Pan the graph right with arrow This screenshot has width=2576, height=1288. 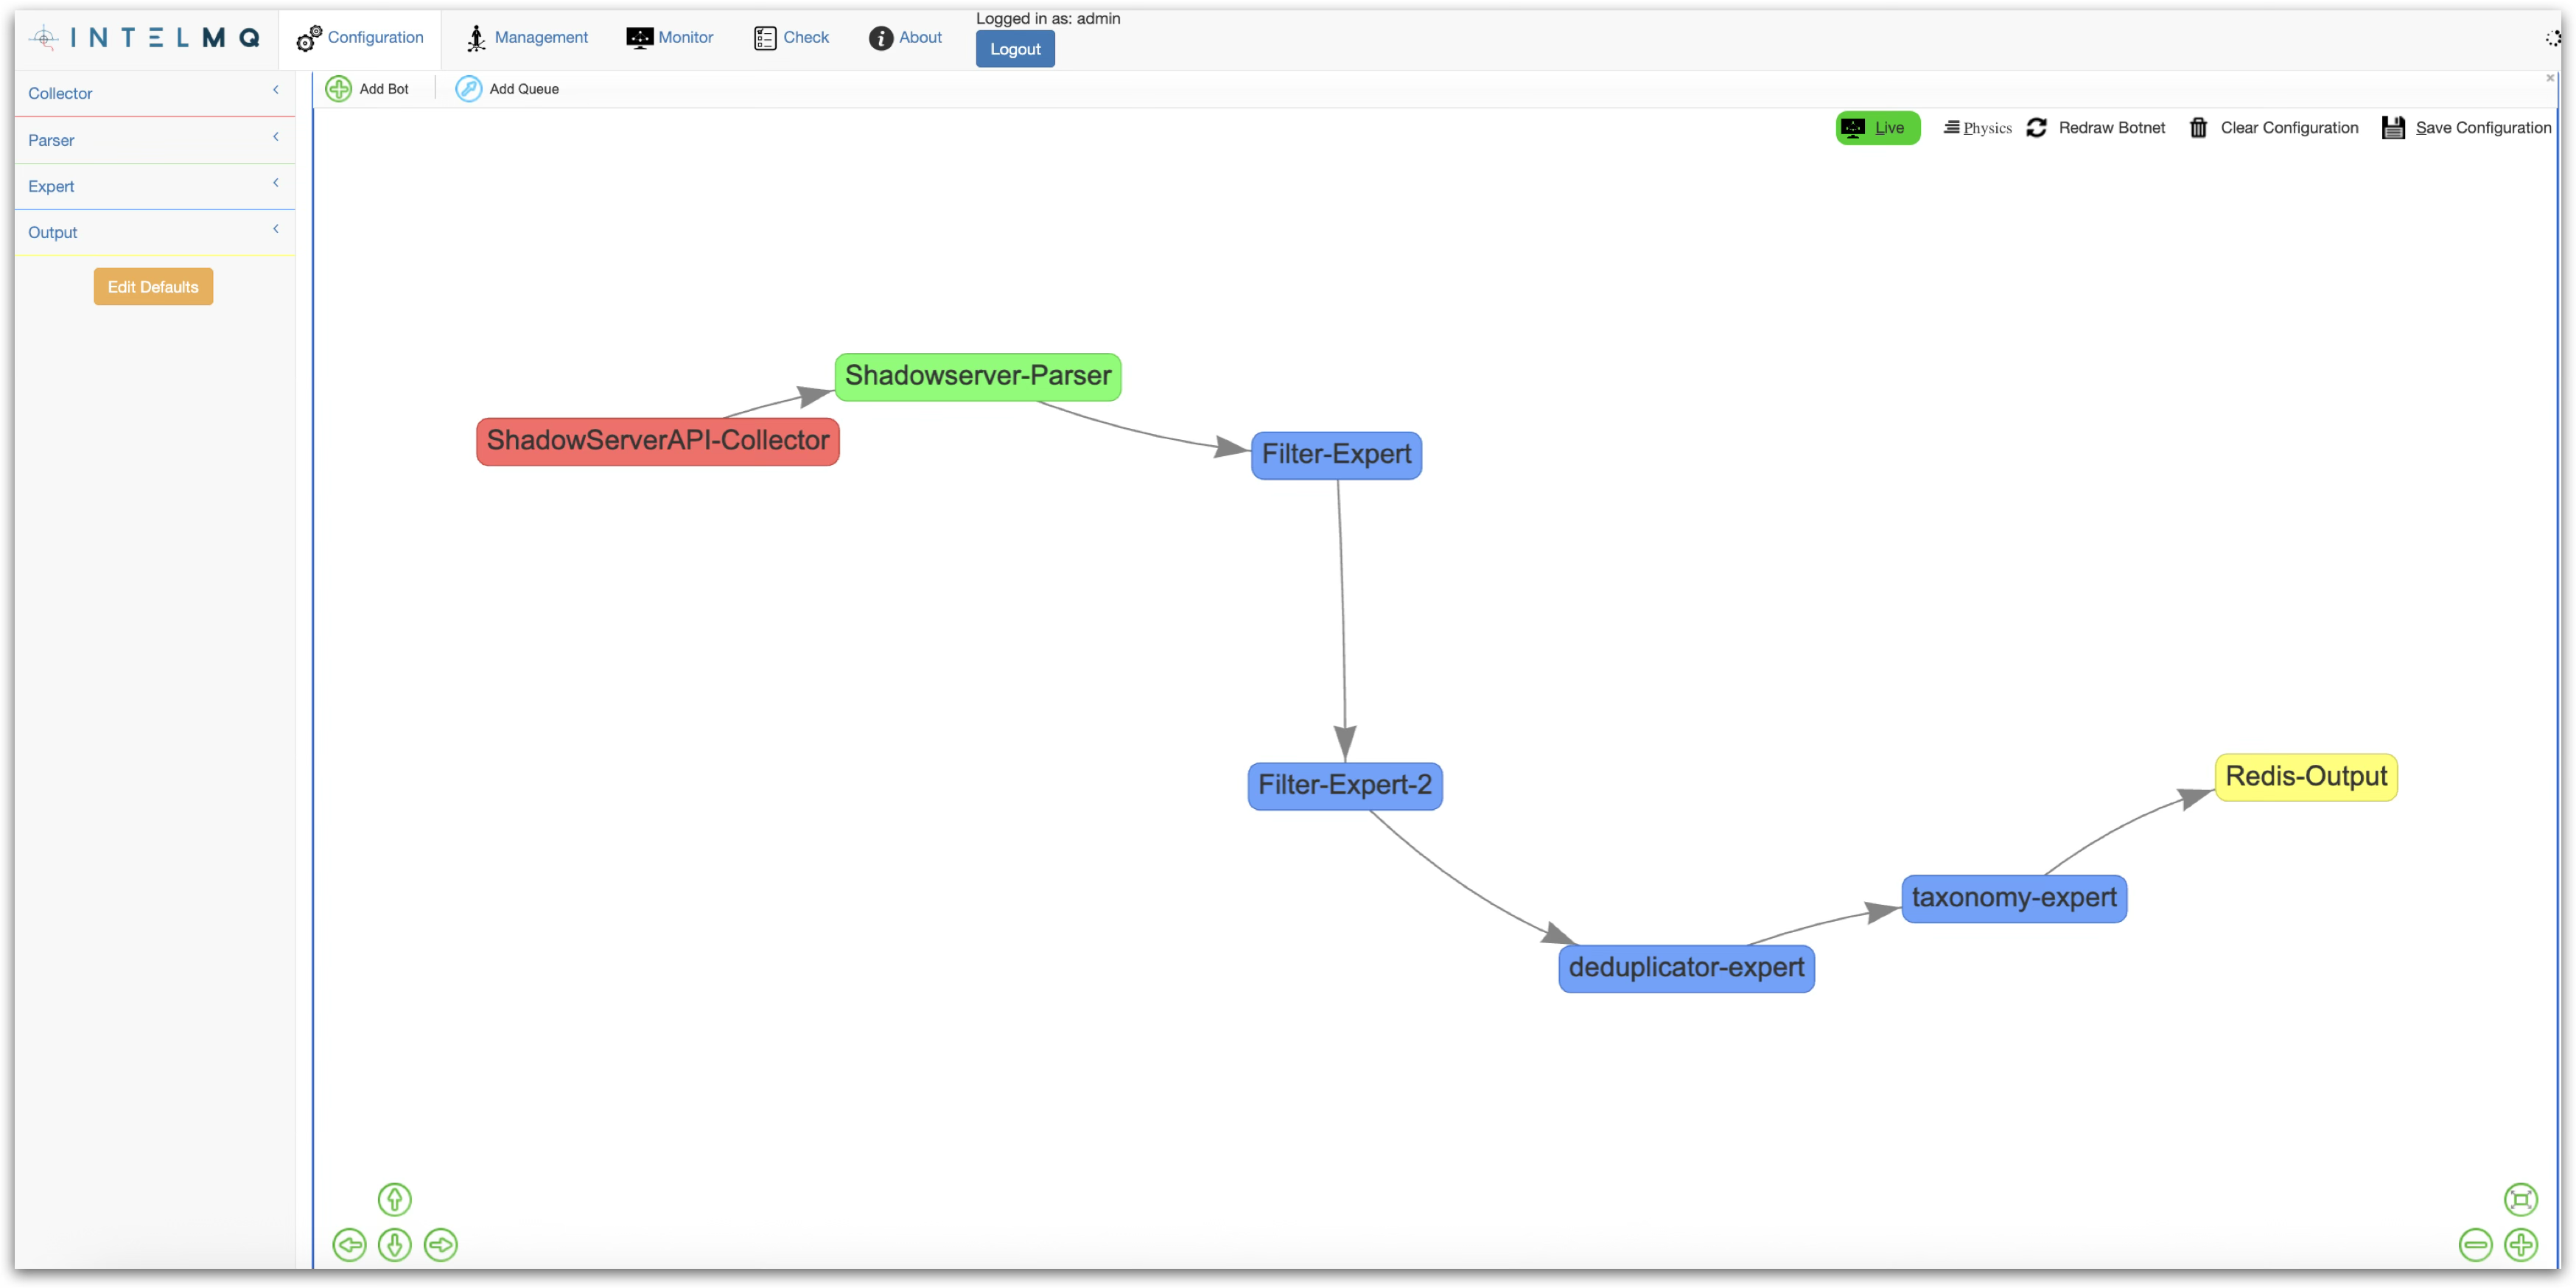pyautogui.click(x=441, y=1245)
